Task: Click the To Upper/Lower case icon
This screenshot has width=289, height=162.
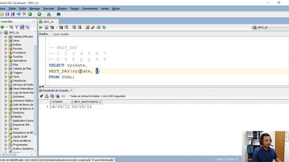Action: tap(104, 27)
